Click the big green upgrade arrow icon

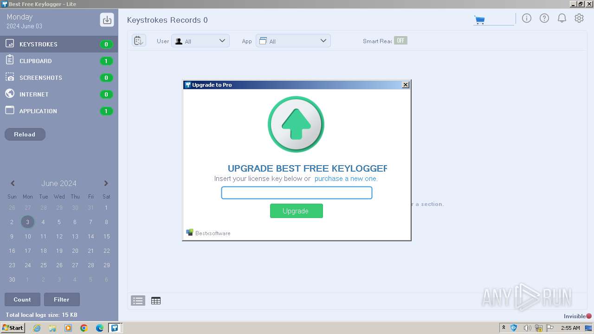coord(296,124)
